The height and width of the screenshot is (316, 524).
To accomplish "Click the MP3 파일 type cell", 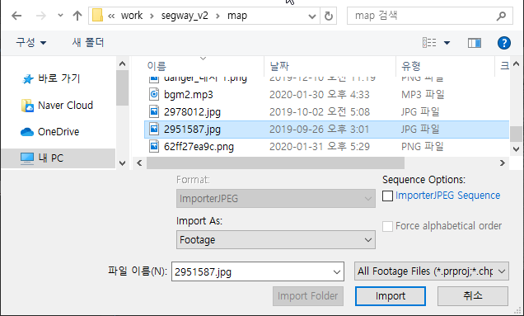I will pyautogui.click(x=423, y=94).
